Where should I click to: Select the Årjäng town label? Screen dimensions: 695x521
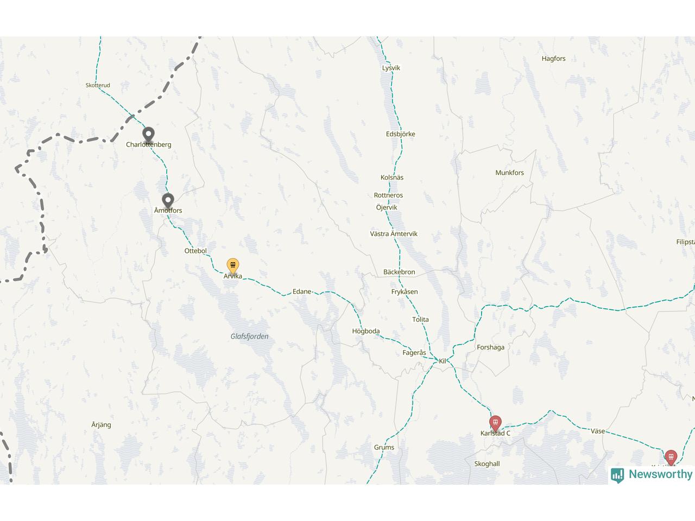[x=101, y=424]
